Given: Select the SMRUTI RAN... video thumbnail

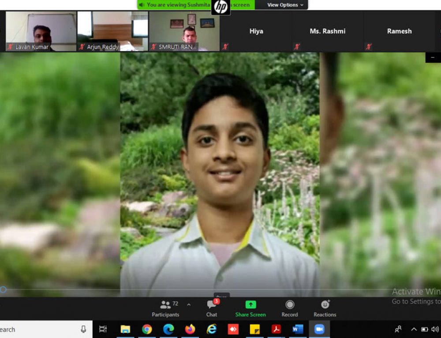Looking at the screenshot, I should pyautogui.click(x=184, y=31).
